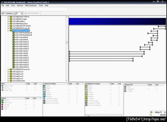Click Sustain label in Modulation Envelope
Image resolution: width=167 pixels, height=122 pixels.
(x=90, y=94)
